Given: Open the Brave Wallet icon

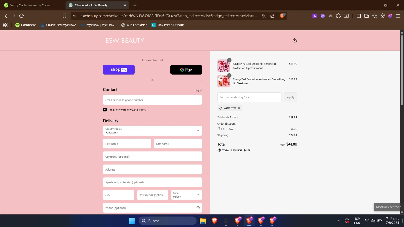Looking at the screenshot, I should [x=367, y=16].
